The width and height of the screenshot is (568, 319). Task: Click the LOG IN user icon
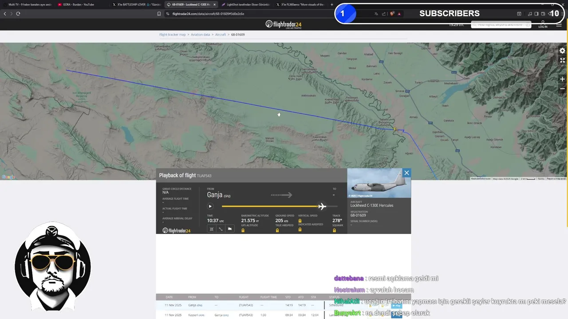[x=543, y=24]
